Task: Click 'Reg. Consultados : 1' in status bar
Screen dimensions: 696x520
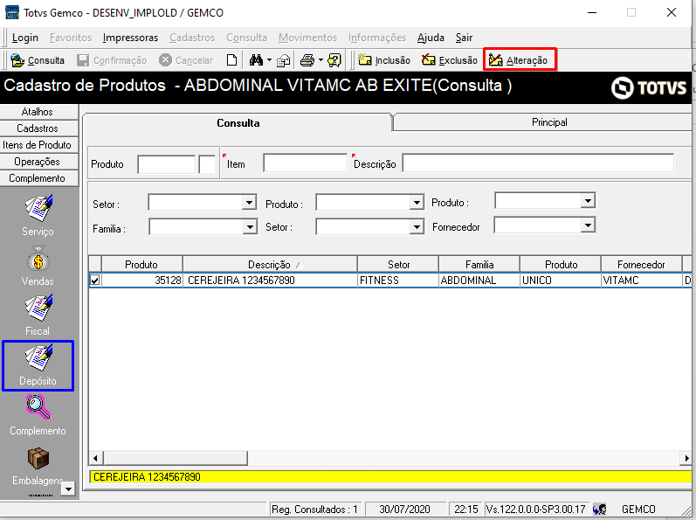Action: coord(314,510)
